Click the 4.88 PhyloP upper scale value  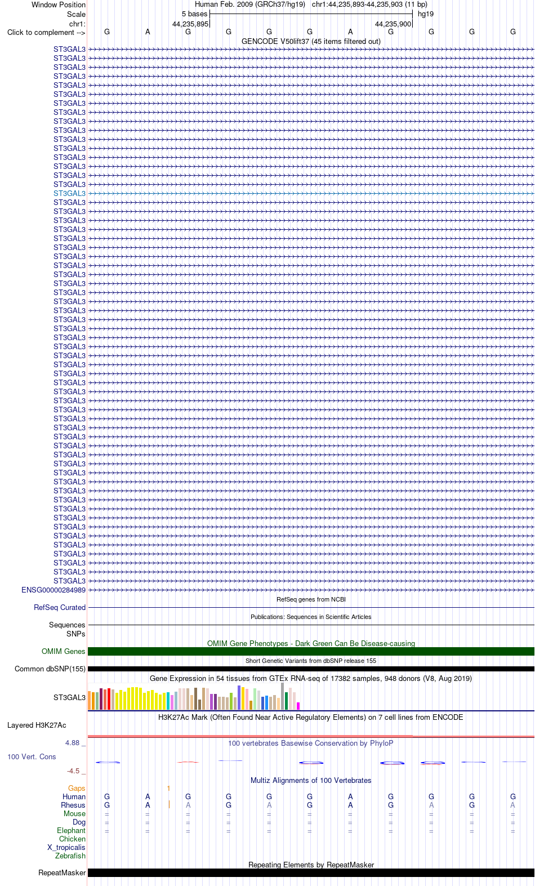[x=73, y=742]
